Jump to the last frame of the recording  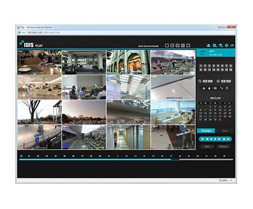point(228,139)
